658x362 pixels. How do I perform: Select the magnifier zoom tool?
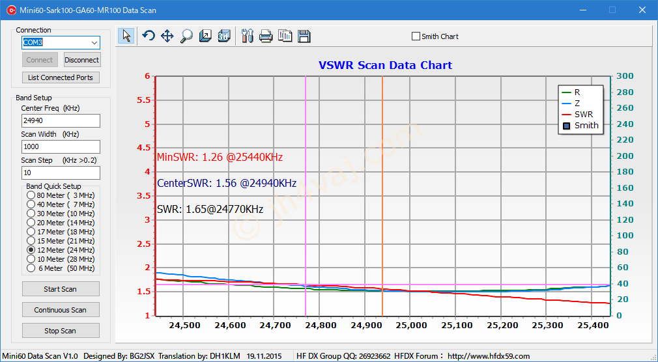coord(186,36)
